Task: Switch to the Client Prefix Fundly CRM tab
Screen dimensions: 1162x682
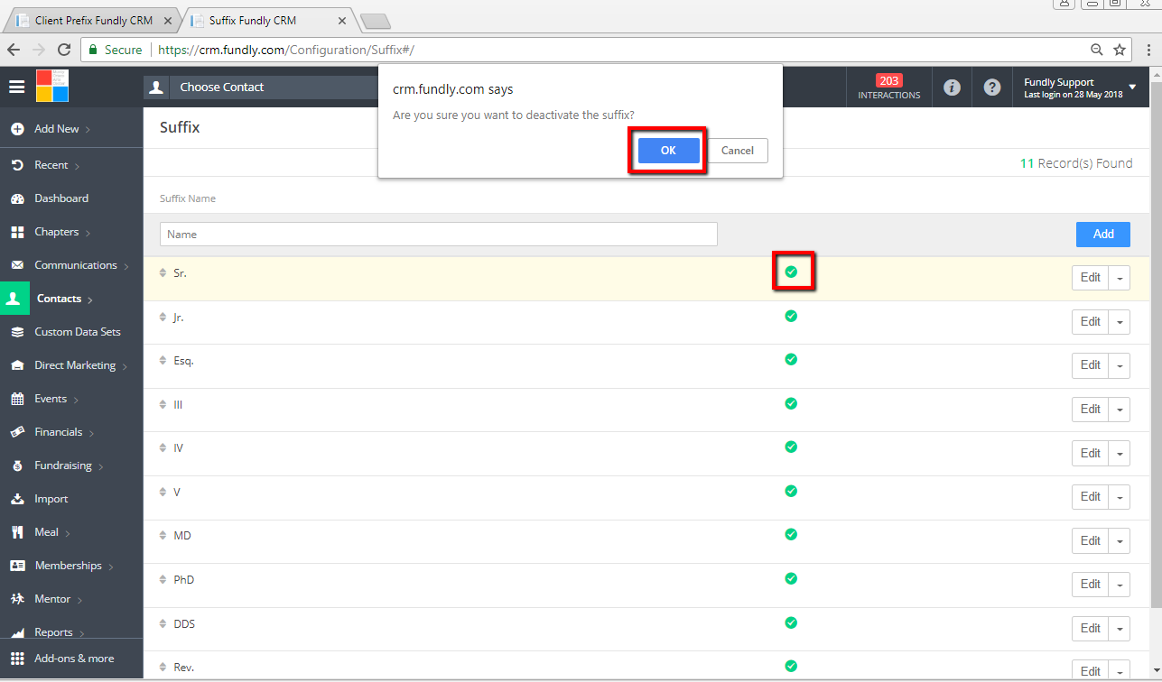Action: pyautogui.click(x=94, y=20)
